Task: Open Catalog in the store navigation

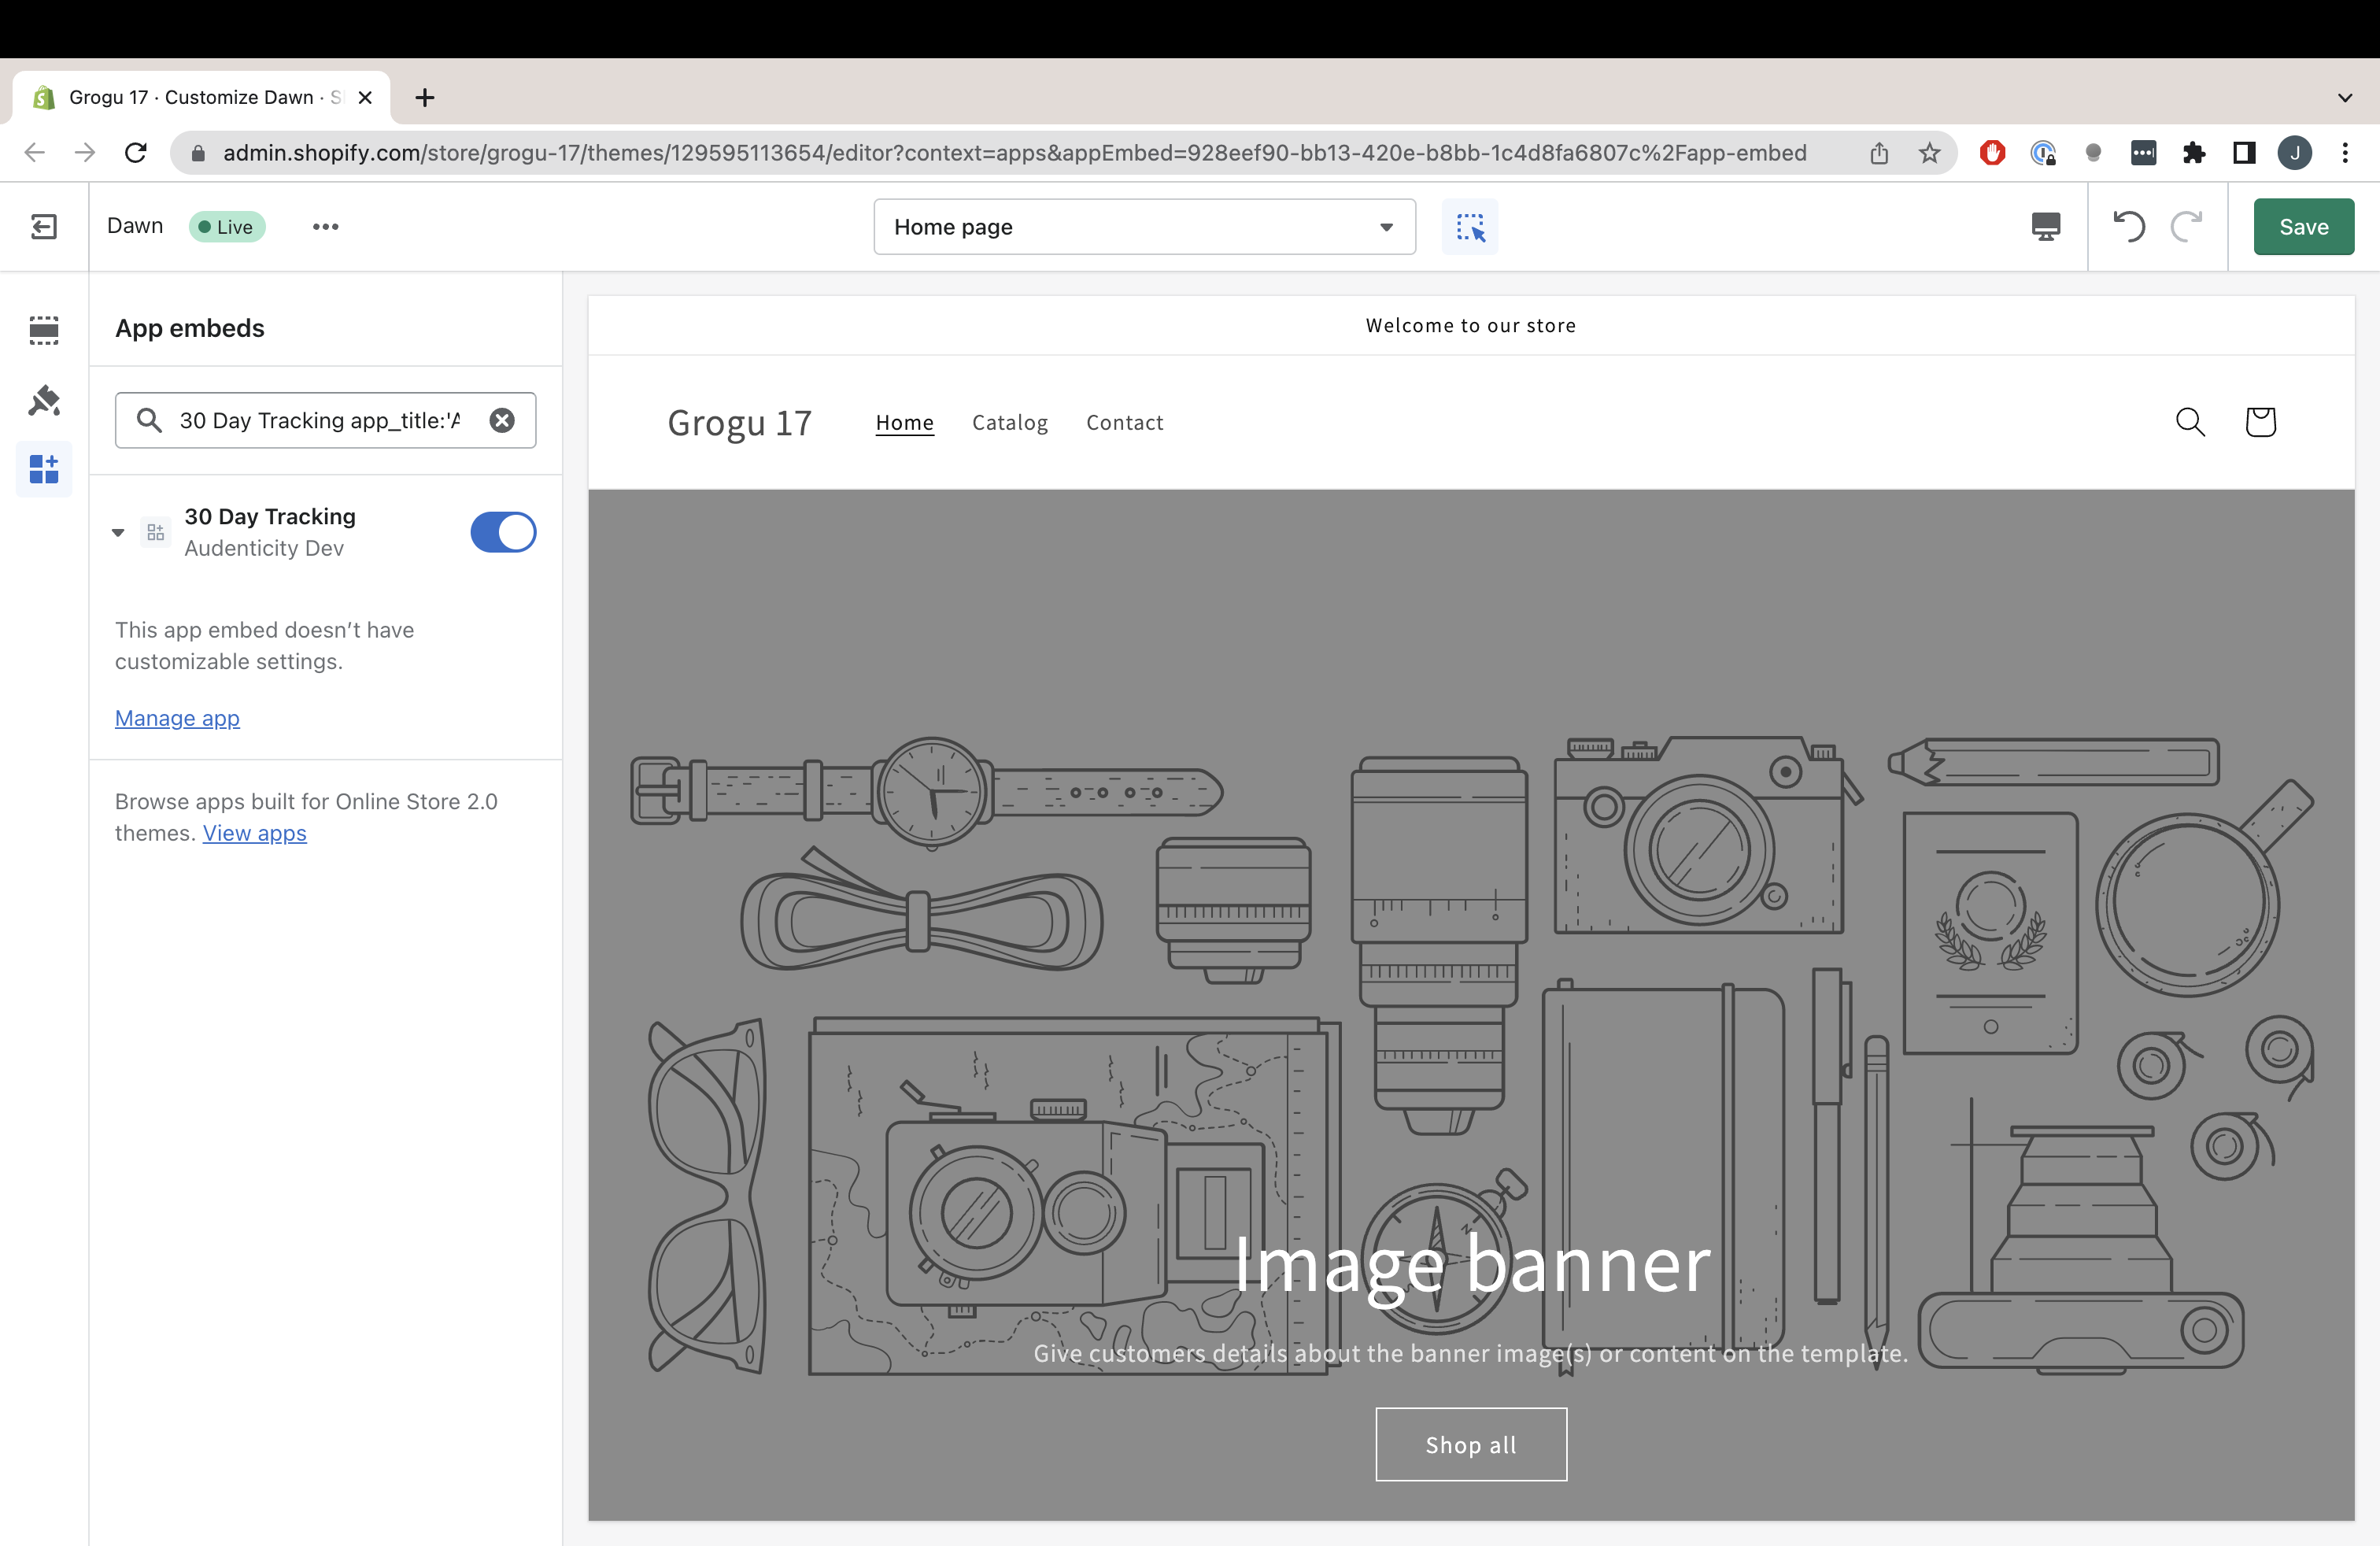Action: click(x=1009, y=423)
